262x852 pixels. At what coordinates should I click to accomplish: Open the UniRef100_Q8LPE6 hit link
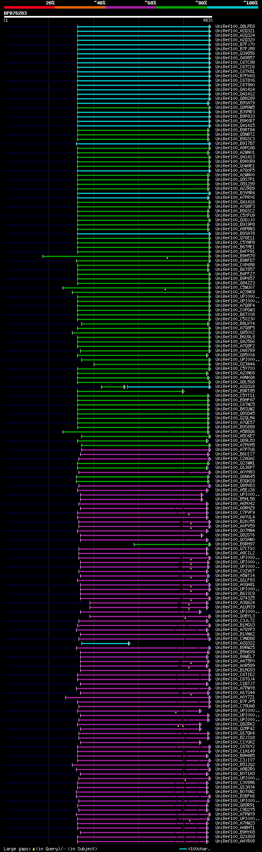pos(235,27)
